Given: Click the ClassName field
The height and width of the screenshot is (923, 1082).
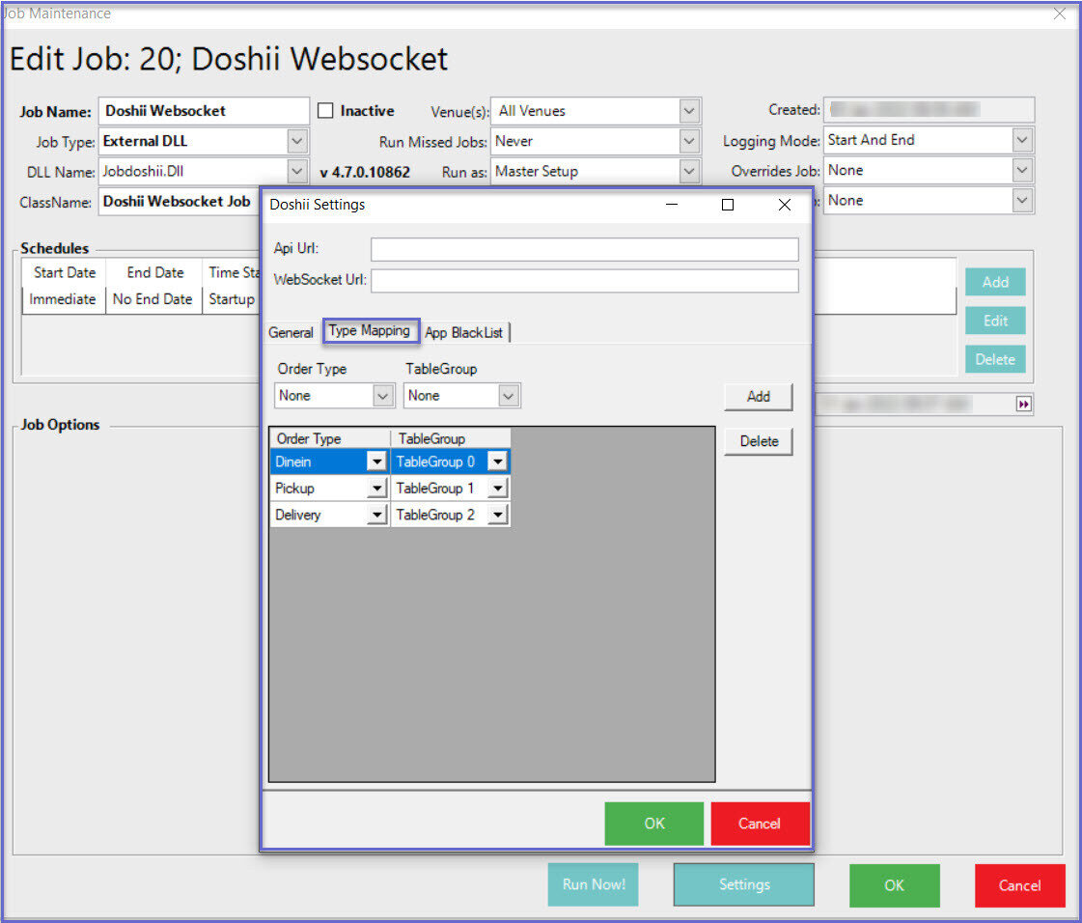Looking at the screenshot, I should [x=180, y=202].
